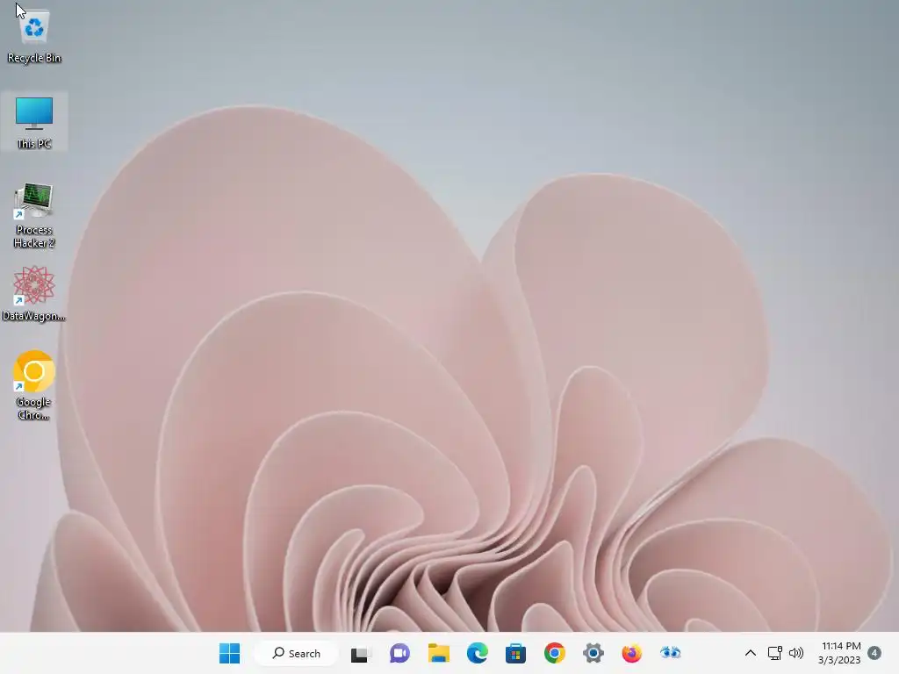Open Settings gear on the taskbar
The height and width of the screenshot is (674, 899).
593,653
